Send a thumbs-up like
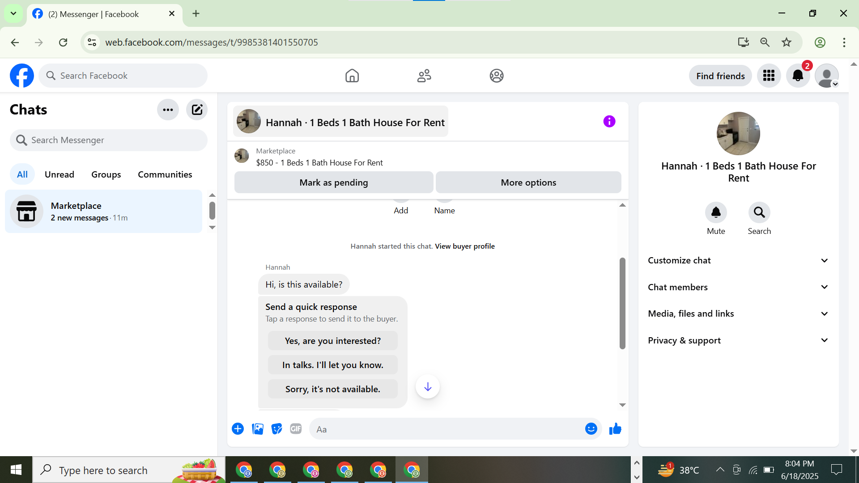859x483 pixels. 615,429
